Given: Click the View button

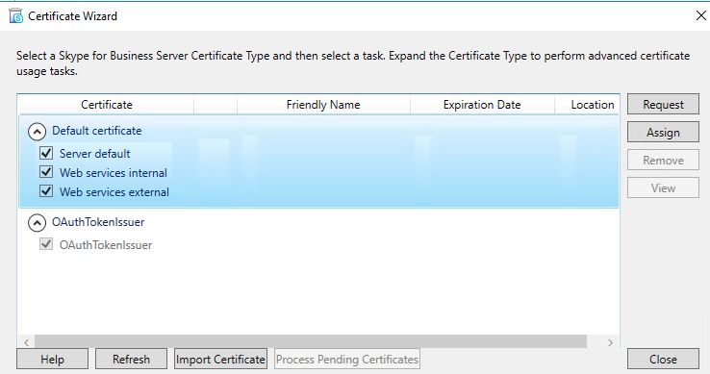Looking at the screenshot, I should pos(663,187).
